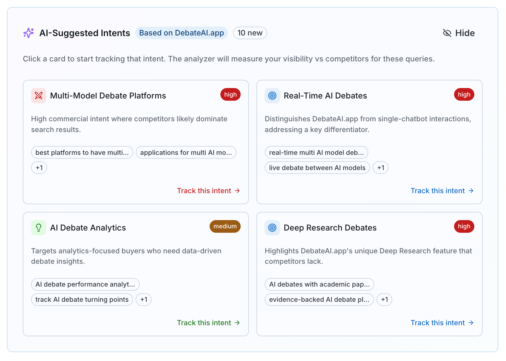This screenshot has width=506, height=361.
Task: Click the target icon on Real-Time AI Debates
Action: pos(272,96)
